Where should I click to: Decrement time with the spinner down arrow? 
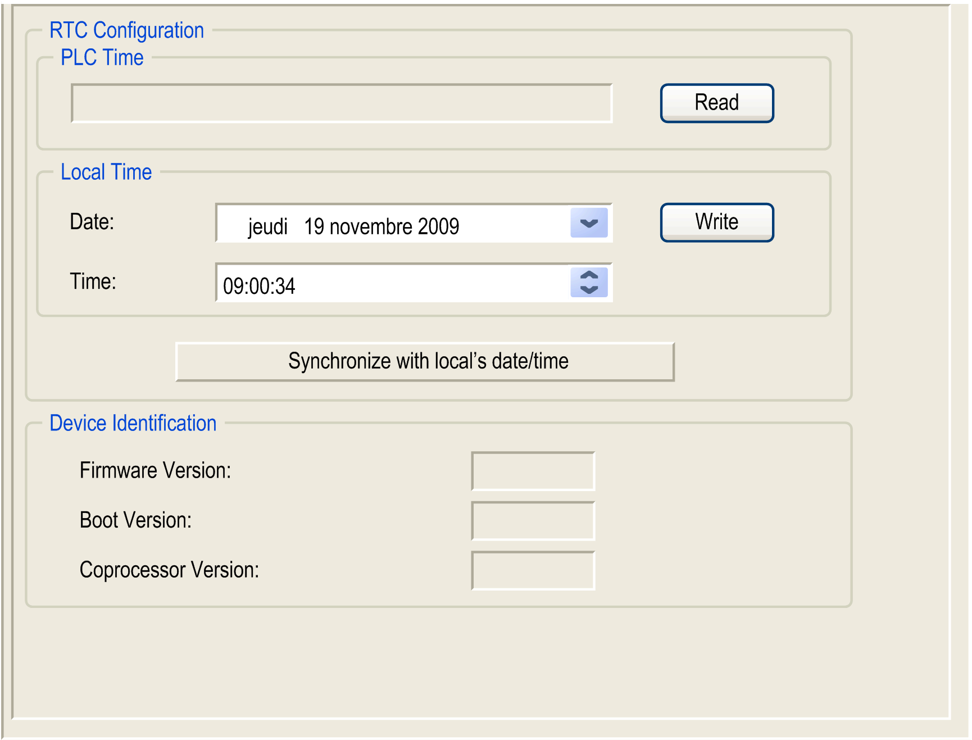pos(588,289)
